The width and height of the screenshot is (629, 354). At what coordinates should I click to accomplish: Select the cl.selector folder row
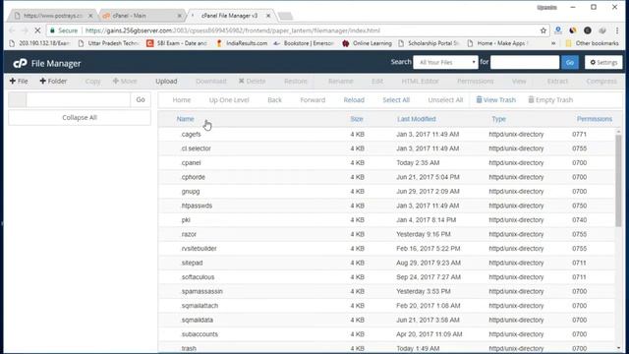[386, 148]
